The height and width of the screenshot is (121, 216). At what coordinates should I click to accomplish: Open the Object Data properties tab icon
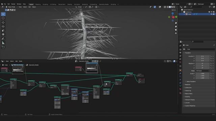[180, 86]
